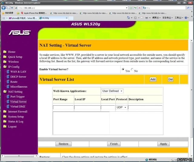Click the Port Range input field
The height and width of the screenshot is (162, 194).
[x=63, y=107]
